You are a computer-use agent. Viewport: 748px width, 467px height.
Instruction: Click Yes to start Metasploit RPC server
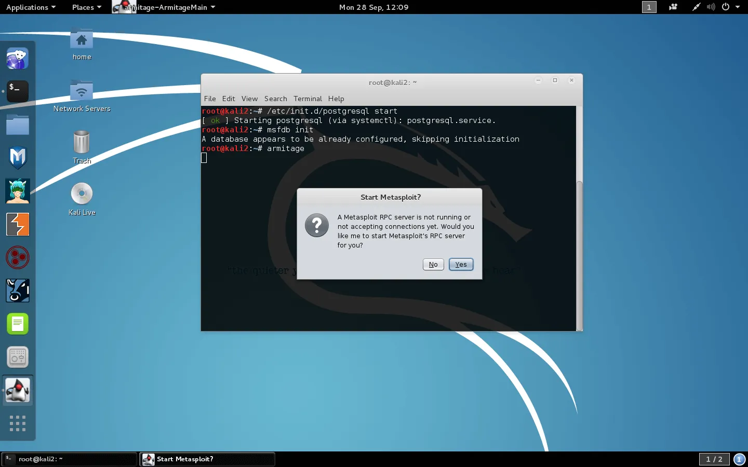point(461,265)
